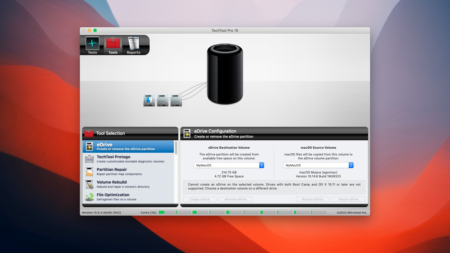Click the Tool Selection toolbox icon
450x253 pixels.
(89, 133)
